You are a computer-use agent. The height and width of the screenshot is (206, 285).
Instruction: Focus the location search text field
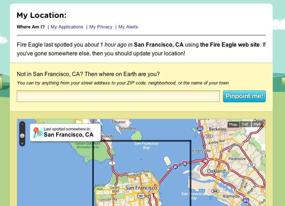click(x=118, y=96)
